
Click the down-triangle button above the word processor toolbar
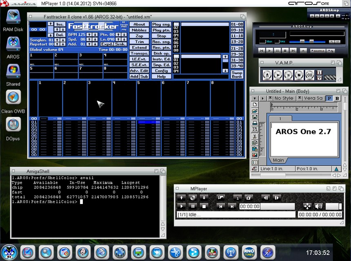coord(255,98)
